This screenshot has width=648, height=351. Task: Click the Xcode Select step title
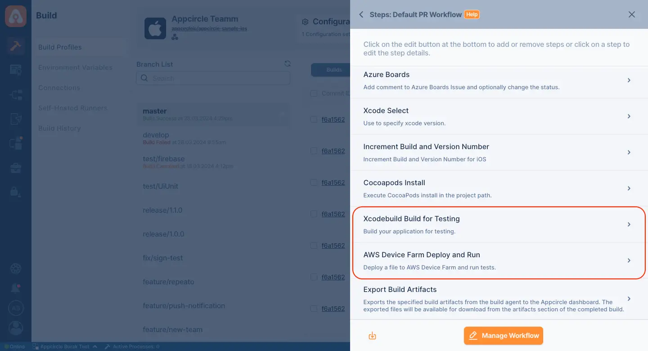coord(386,111)
